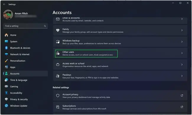Image resolution: width=192 pixels, height=115 pixels.
Task: Click the Privacy & security label
Action: click(19, 99)
